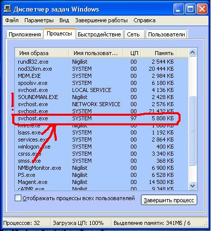Enable showing processes of all users
This screenshot has height=231, width=212.
tap(18, 198)
